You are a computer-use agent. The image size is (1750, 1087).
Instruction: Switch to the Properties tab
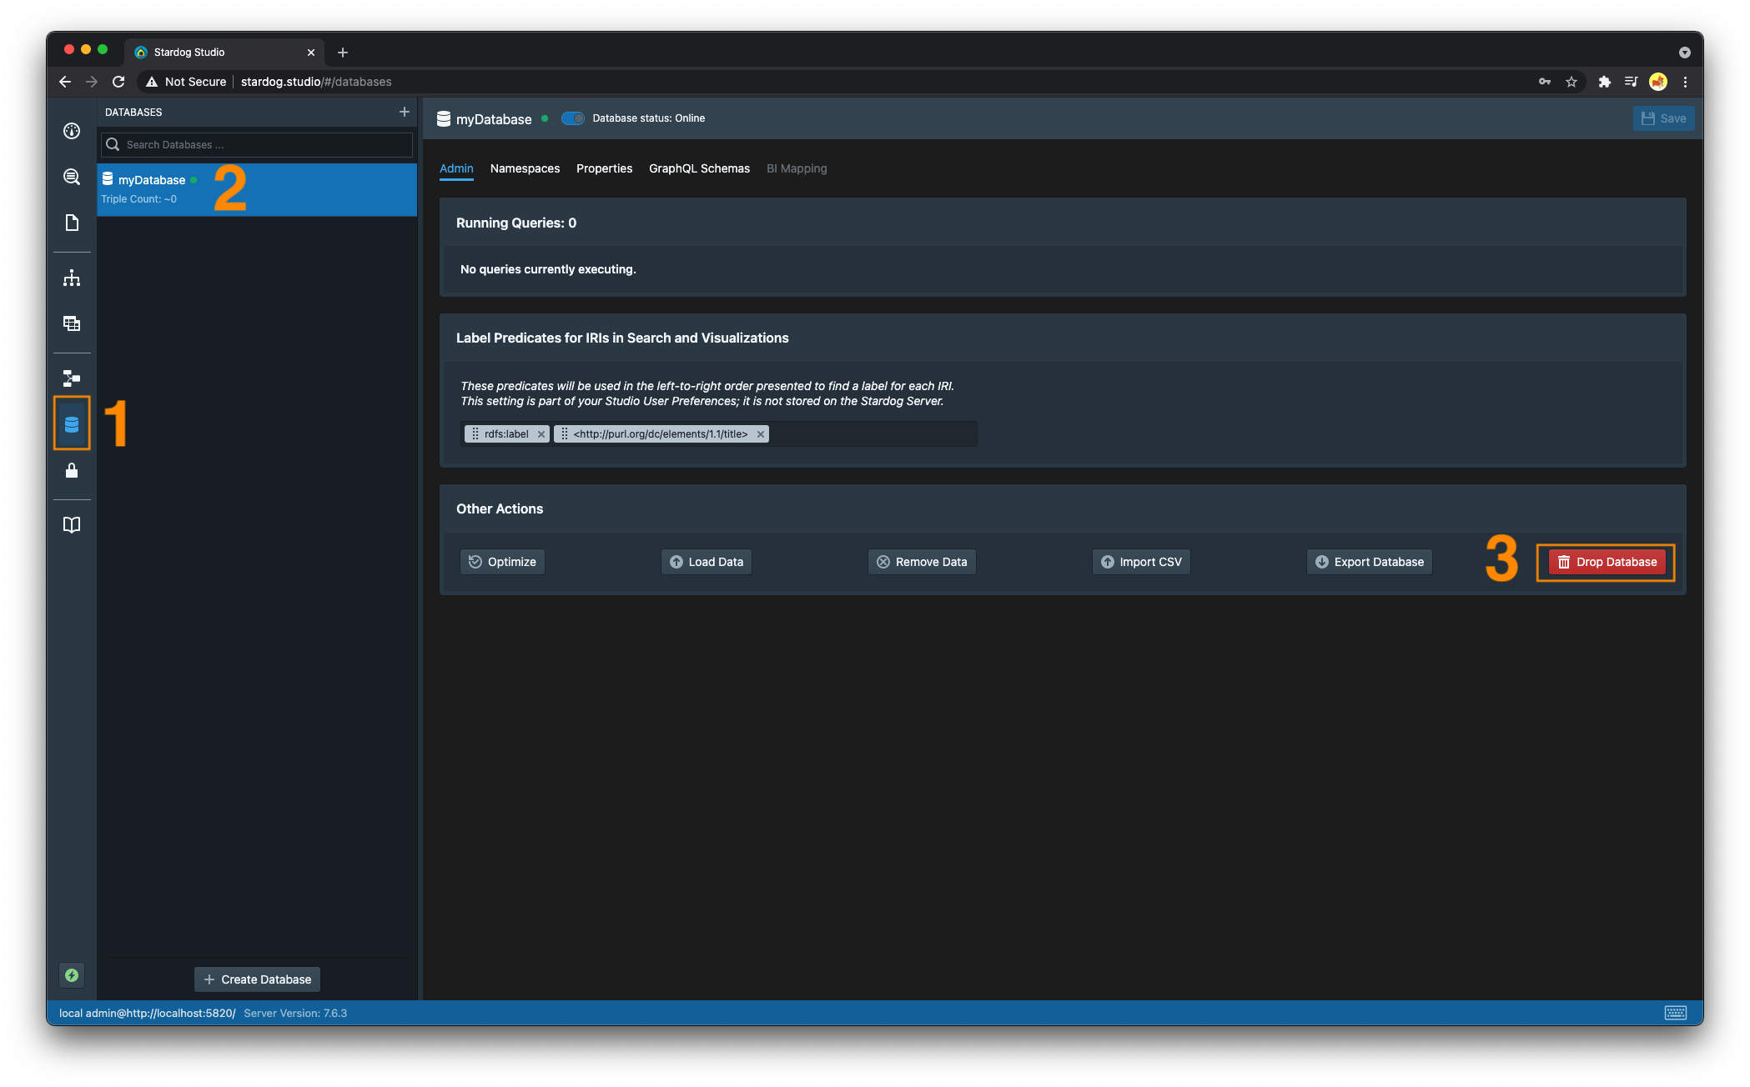[604, 168]
